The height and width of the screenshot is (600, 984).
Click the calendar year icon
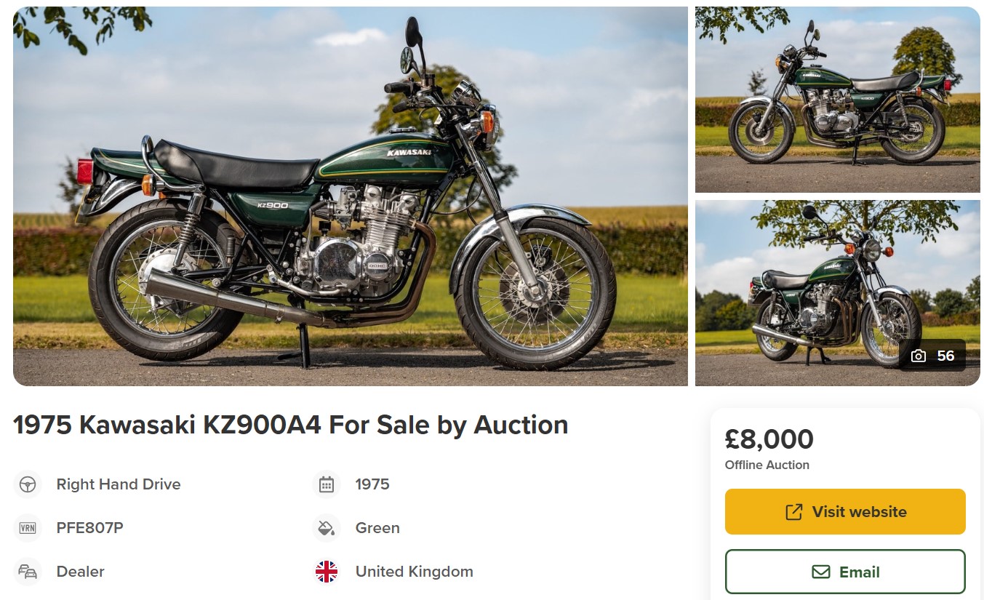pos(327,484)
